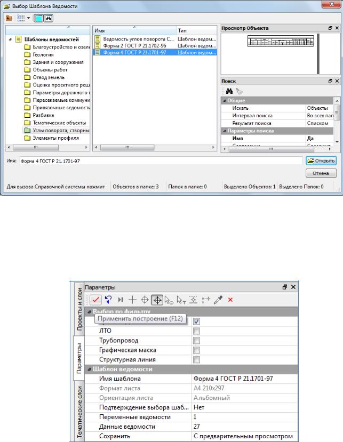Select the cursor-with-T pick icon
343x442 pixels.
(181, 300)
